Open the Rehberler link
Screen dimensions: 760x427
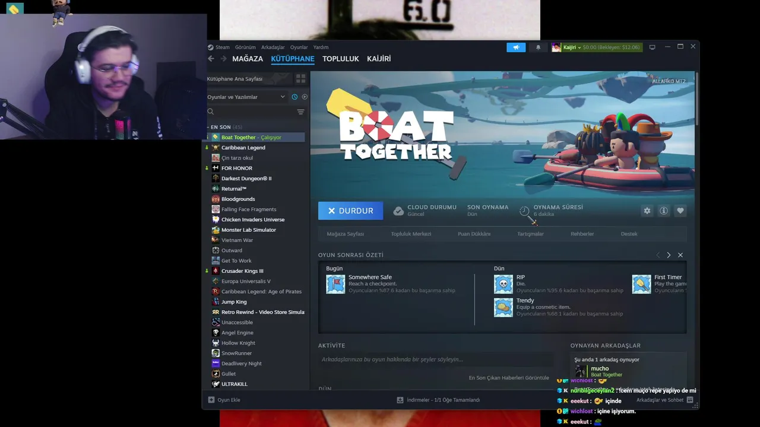pyautogui.click(x=582, y=234)
